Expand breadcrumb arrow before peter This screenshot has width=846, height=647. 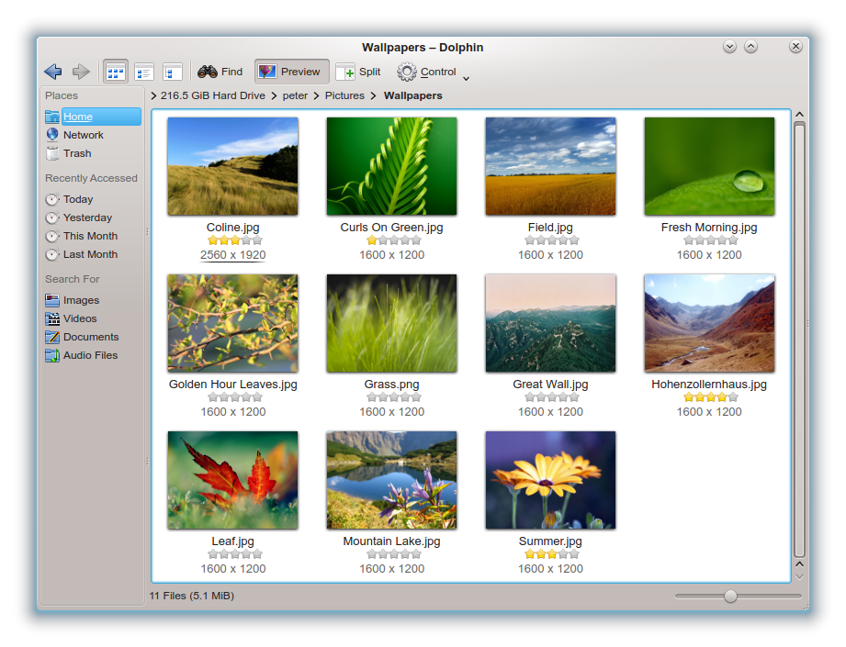pos(274,96)
